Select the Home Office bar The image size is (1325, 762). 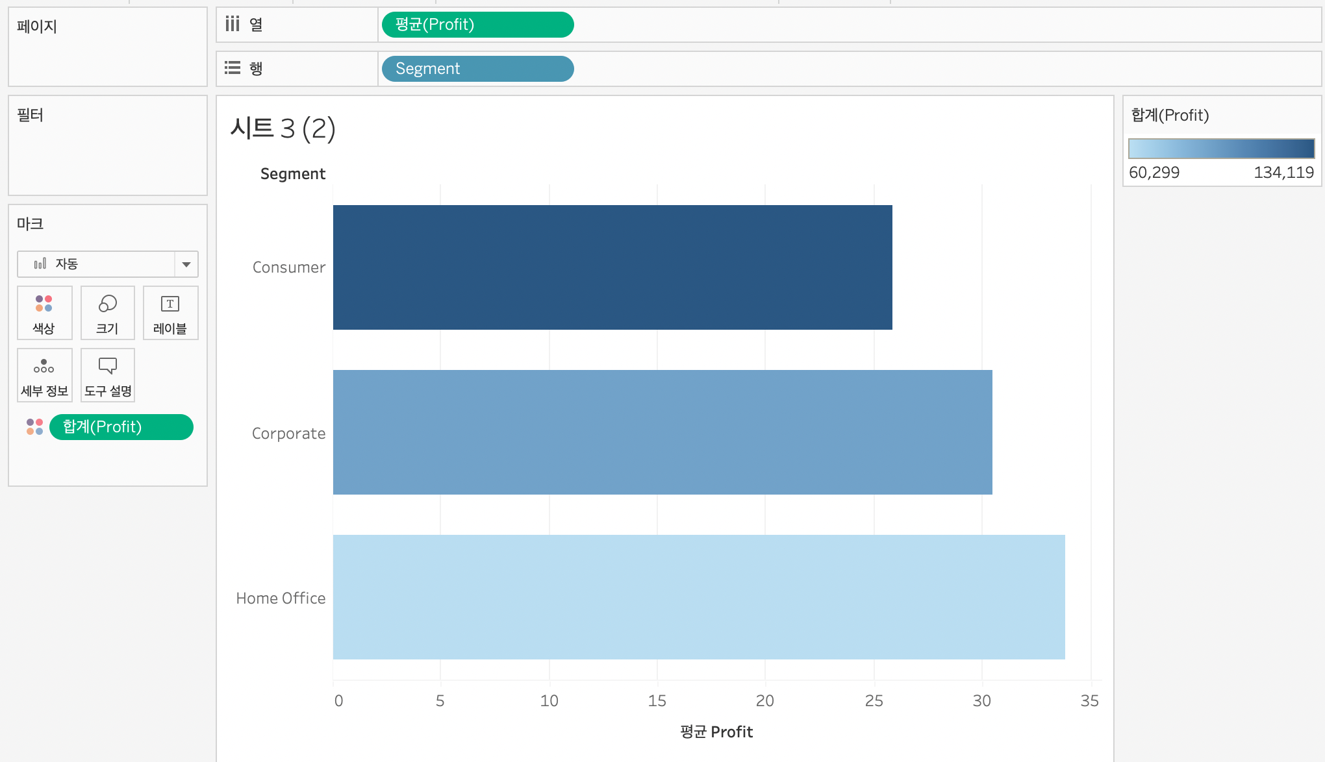698,597
